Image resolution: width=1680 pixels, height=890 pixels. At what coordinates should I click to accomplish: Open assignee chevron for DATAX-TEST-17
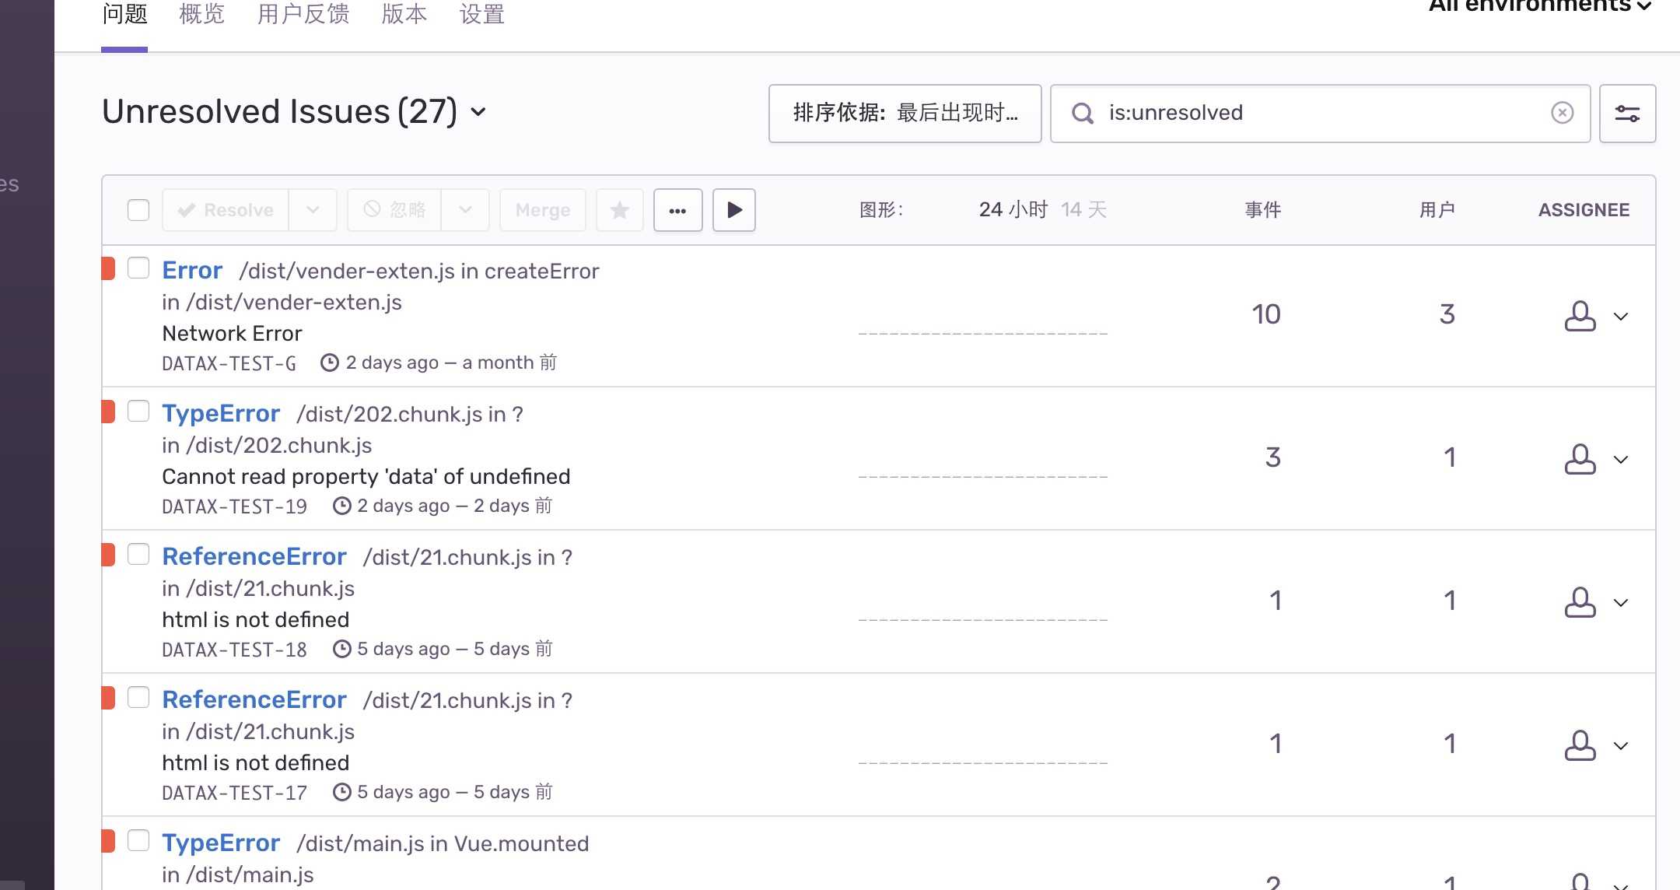coord(1621,746)
